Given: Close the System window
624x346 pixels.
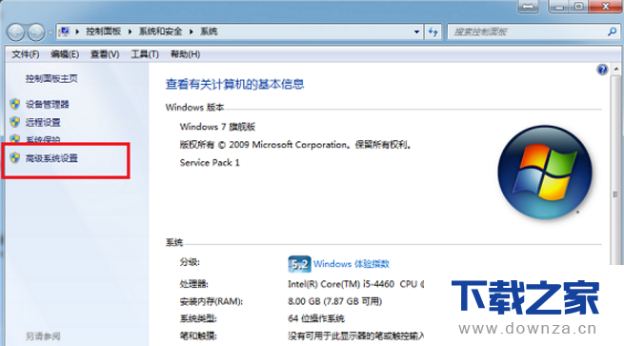Looking at the screenshot, I should 605,7.
